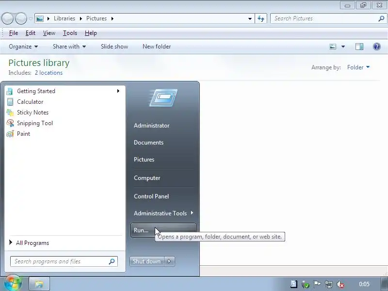The height and width of the screenshot is (291, 388).
Task: Click Slide show button
Action: point(114,47)
